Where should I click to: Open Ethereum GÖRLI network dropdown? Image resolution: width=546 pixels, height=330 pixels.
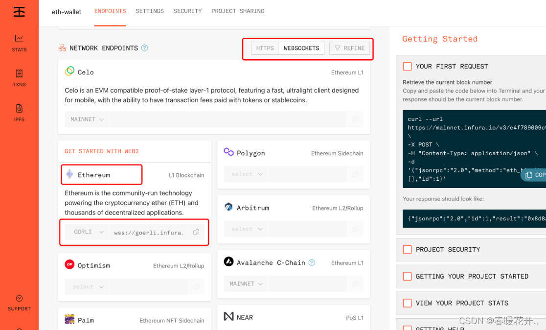pos(87,232)
